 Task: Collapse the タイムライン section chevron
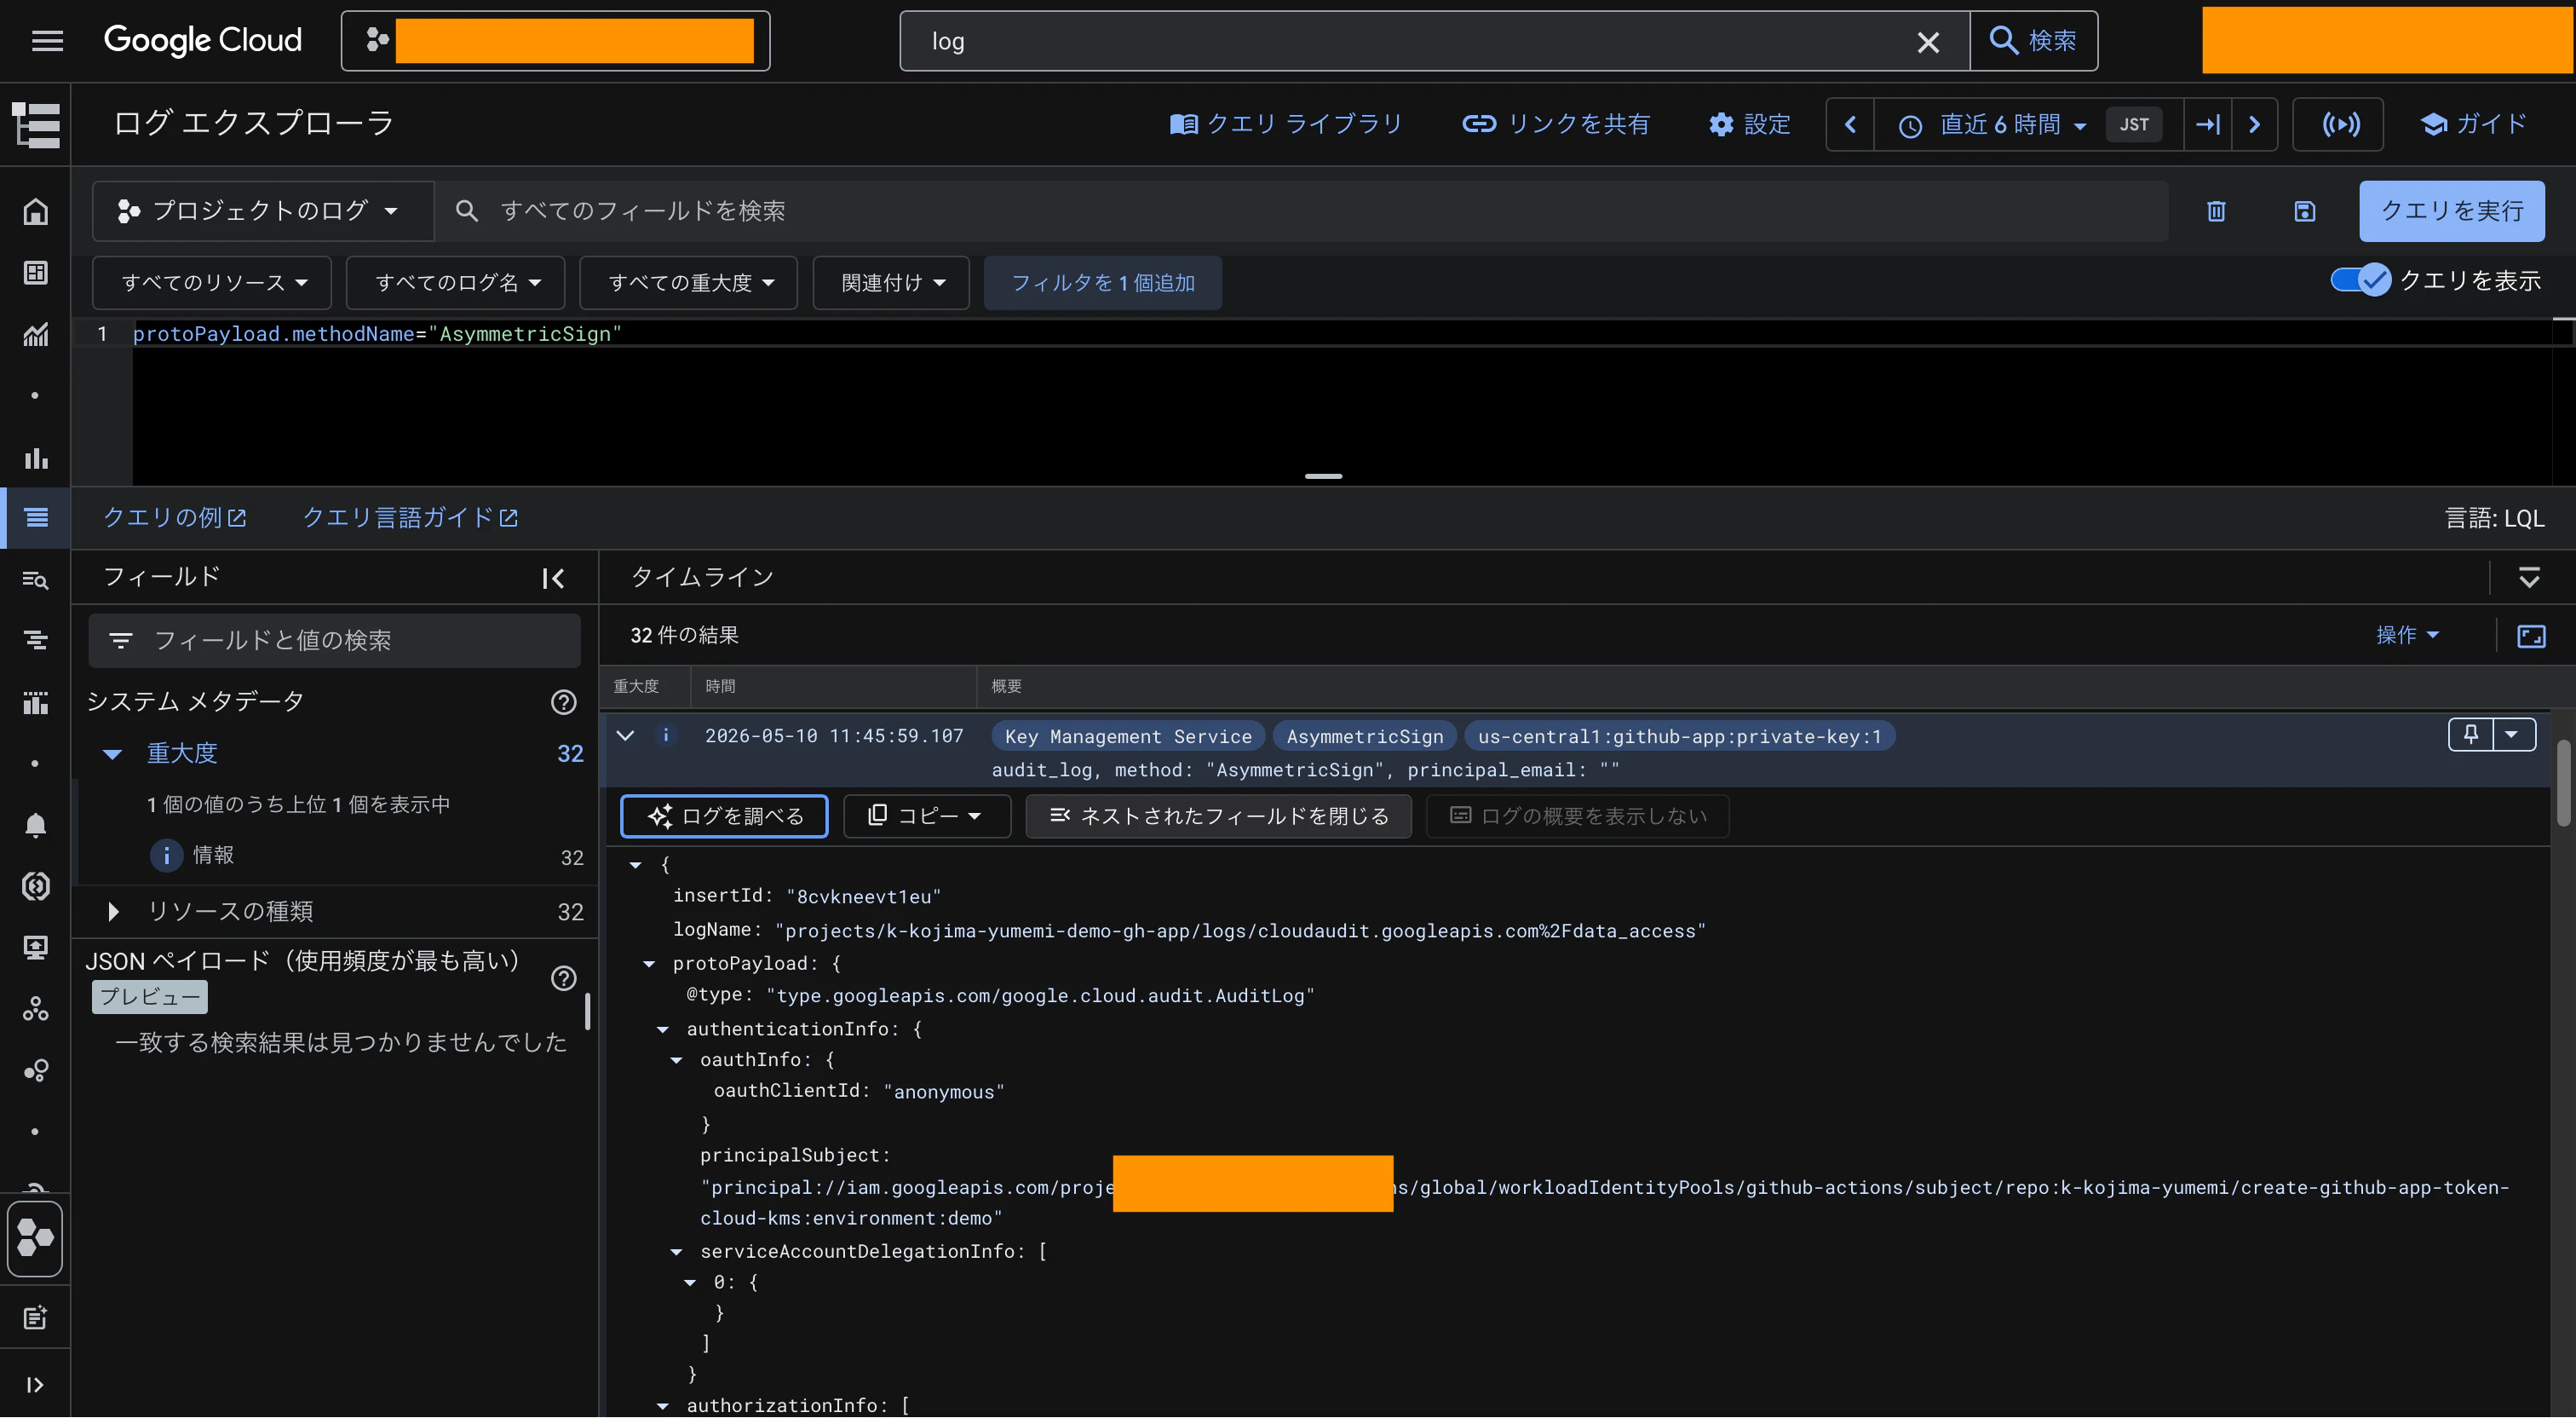coord(2529,578)
